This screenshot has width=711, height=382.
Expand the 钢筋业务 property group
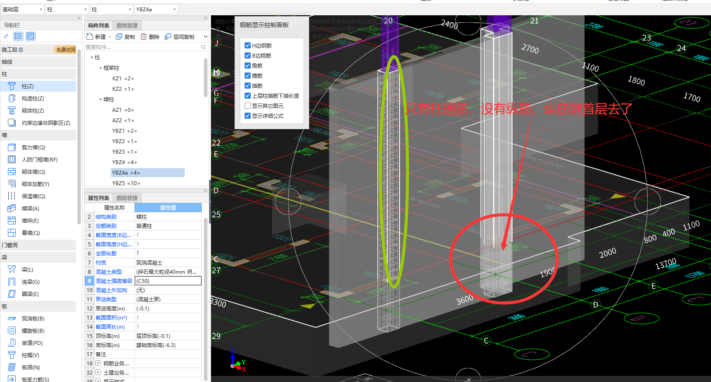tap(98, 363)
